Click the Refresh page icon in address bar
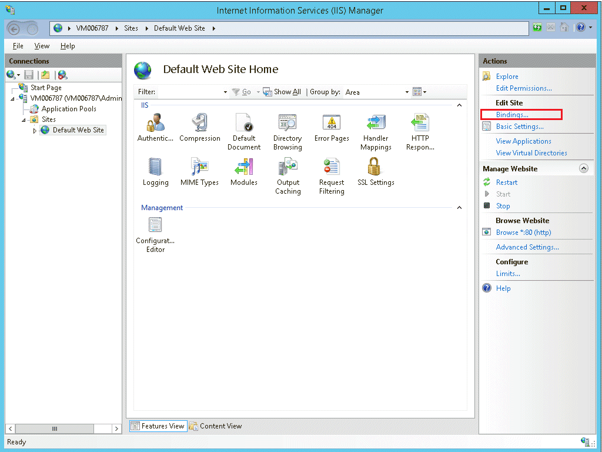 tap(537, 27)
